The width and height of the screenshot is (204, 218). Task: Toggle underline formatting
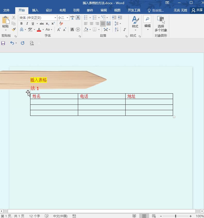(x=33, y=24)
